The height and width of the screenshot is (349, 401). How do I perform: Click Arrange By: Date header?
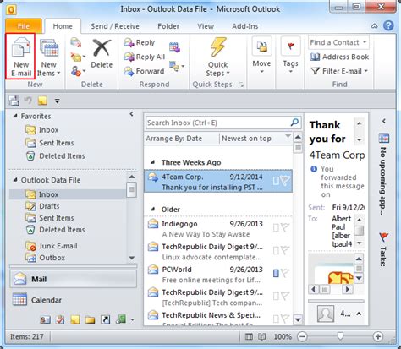coord(174,139)
